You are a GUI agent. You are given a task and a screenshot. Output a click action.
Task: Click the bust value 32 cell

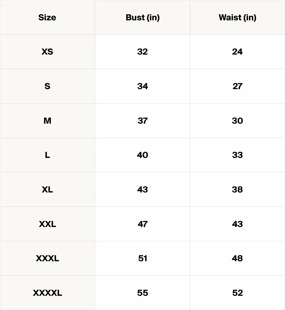click(142, 52)
